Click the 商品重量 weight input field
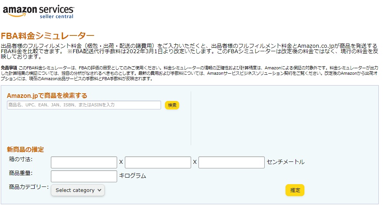The height and width of the screenshot is (205, 383). (84, 176)
